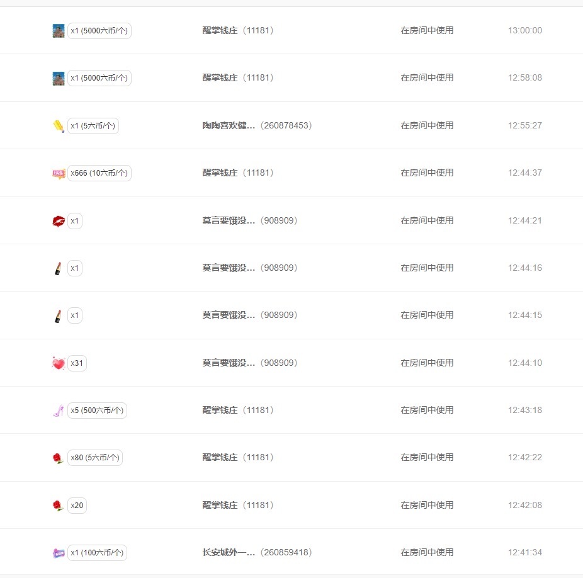
Task: Click the x666 (10六币/个) tag
Action: pos(99,173)
